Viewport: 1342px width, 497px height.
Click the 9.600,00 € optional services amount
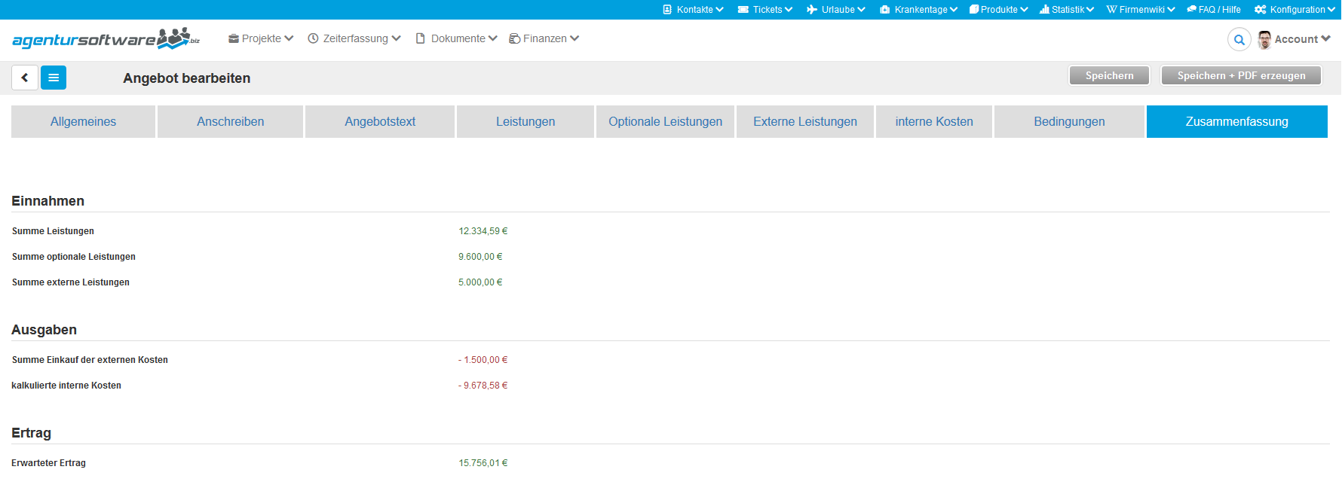pos(480,257)
